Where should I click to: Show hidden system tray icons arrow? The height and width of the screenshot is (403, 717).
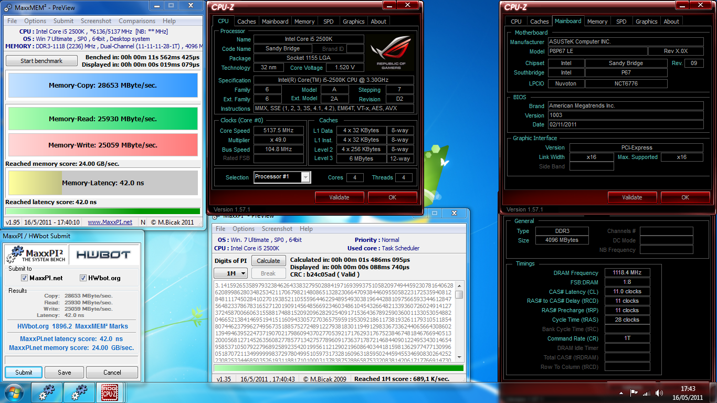point(623,393)
